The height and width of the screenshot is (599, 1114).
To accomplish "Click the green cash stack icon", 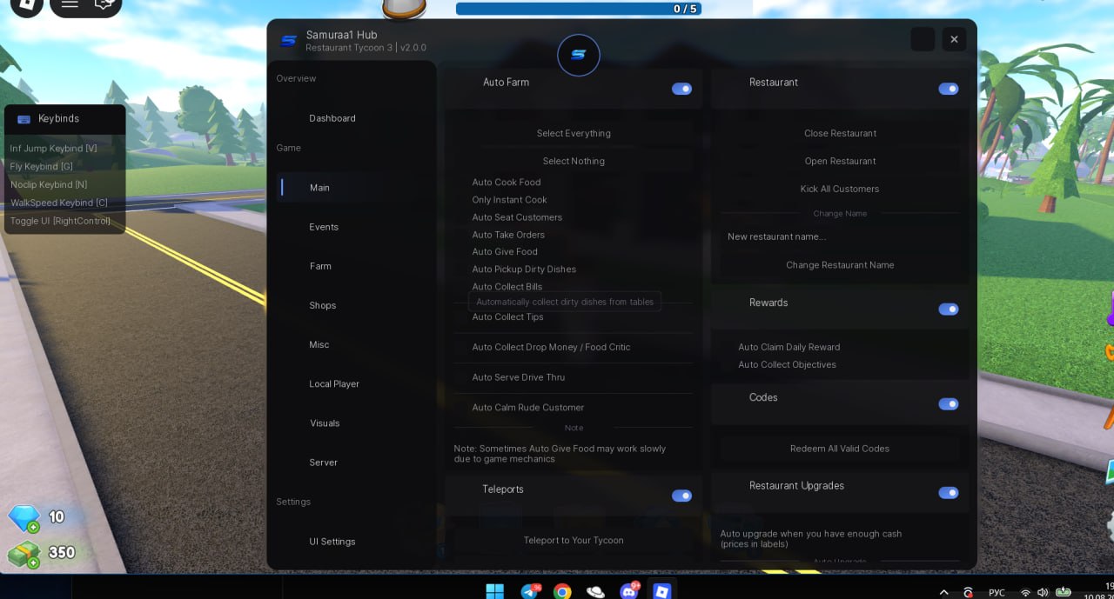I will point(23,554).
